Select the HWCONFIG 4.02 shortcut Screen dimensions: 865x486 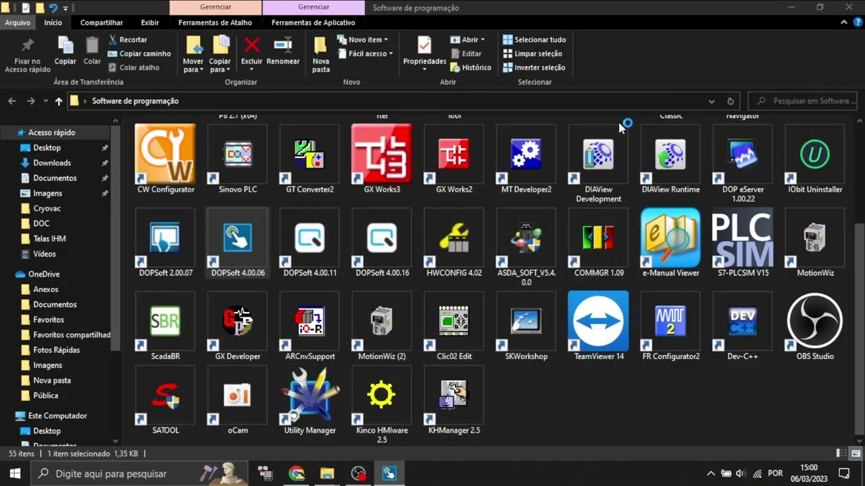(x=454, y=243)
